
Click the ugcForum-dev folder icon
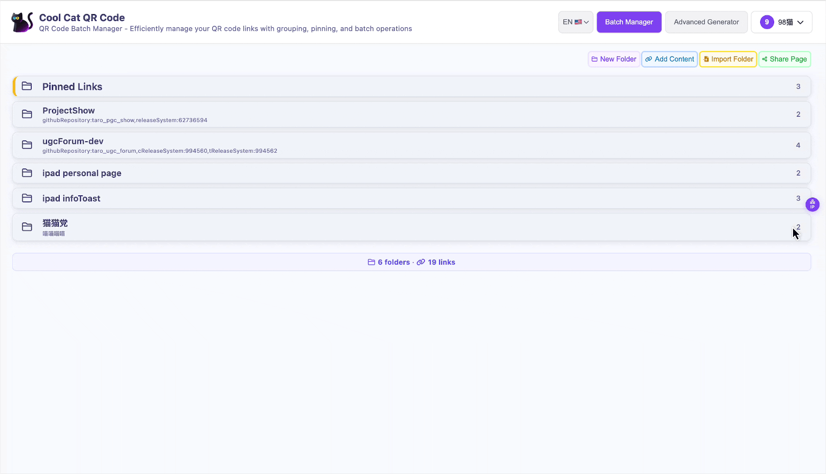[x=27, y=145]
